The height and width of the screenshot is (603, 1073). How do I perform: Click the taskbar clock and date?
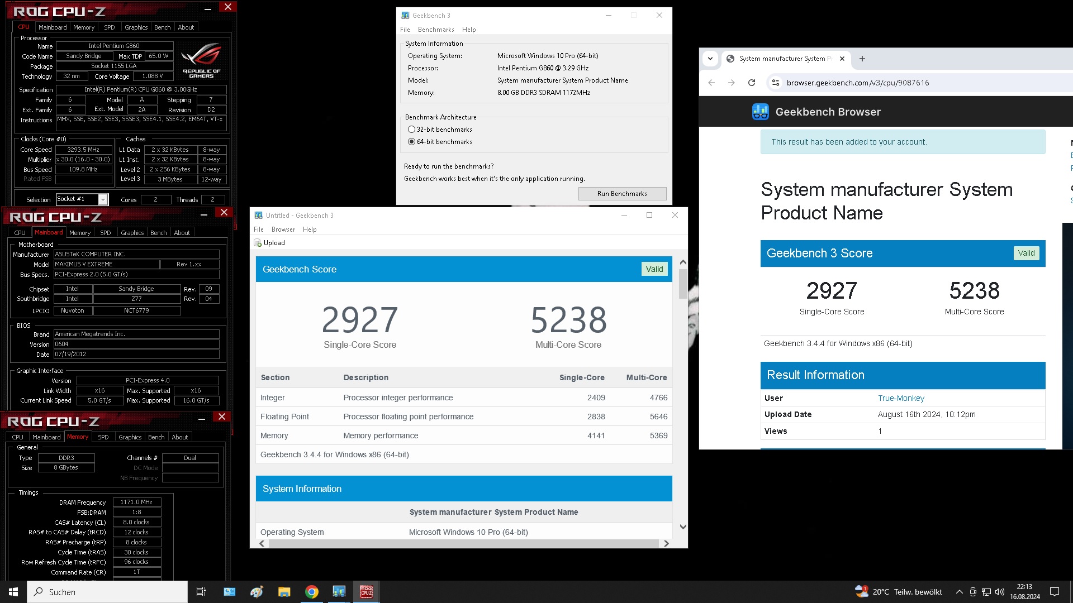(1025, 592)
